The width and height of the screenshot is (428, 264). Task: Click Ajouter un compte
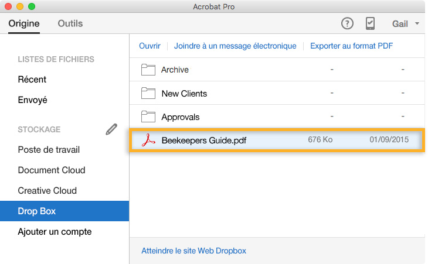pyautogui.click(x=55, y=232)
